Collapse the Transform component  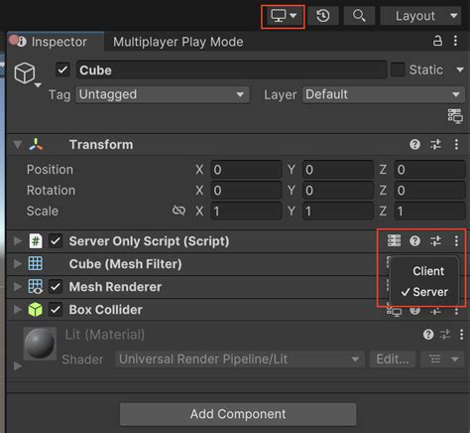click(18, 145)
